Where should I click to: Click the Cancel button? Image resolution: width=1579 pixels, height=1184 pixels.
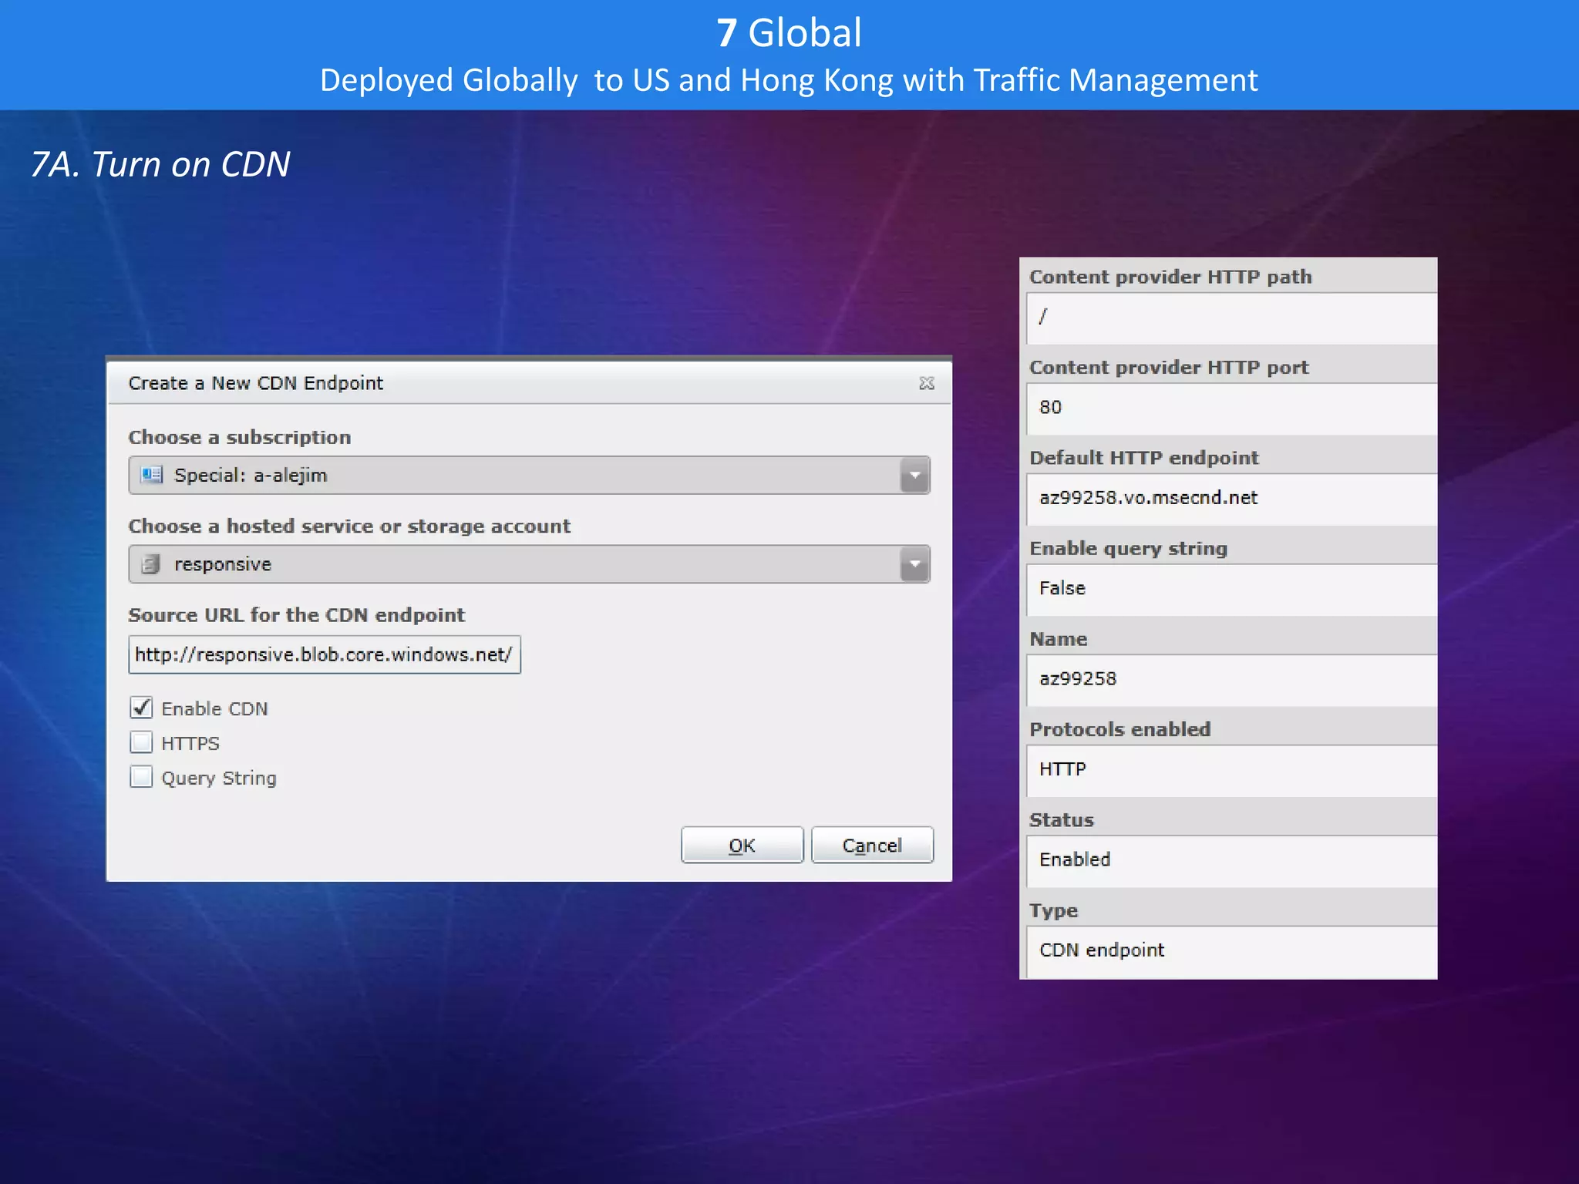(872, 846)
